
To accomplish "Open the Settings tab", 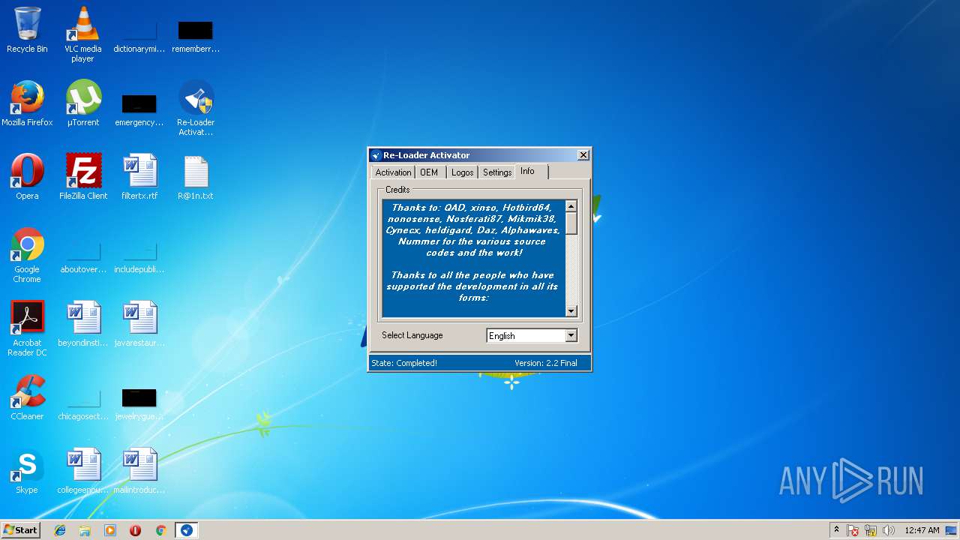I will (497, 172).
